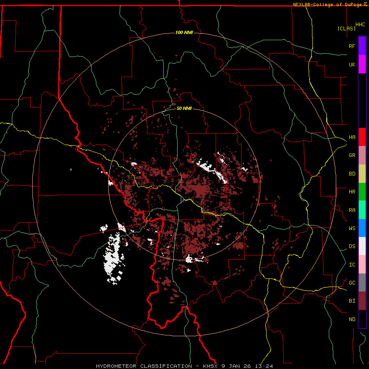Click the NEXLAB-College of DuPage credit text
The width and height of the screenshot is (369, 369).
pos(328,5)
